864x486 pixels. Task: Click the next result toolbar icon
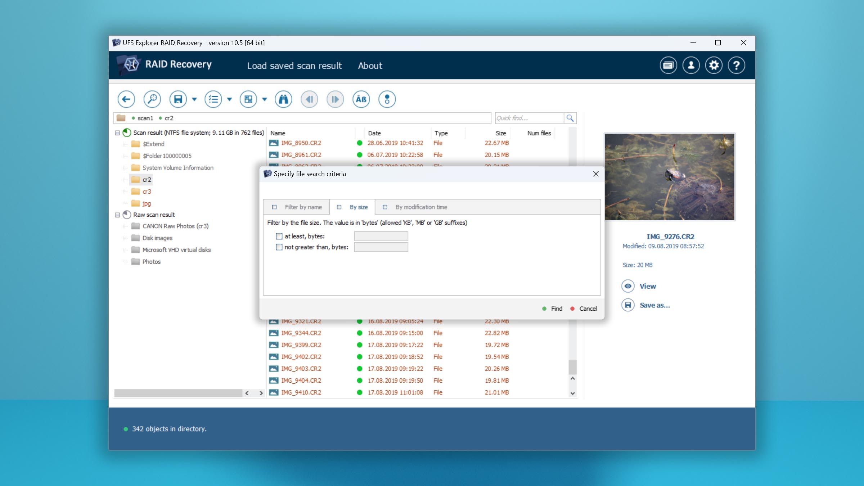point(335,99)
